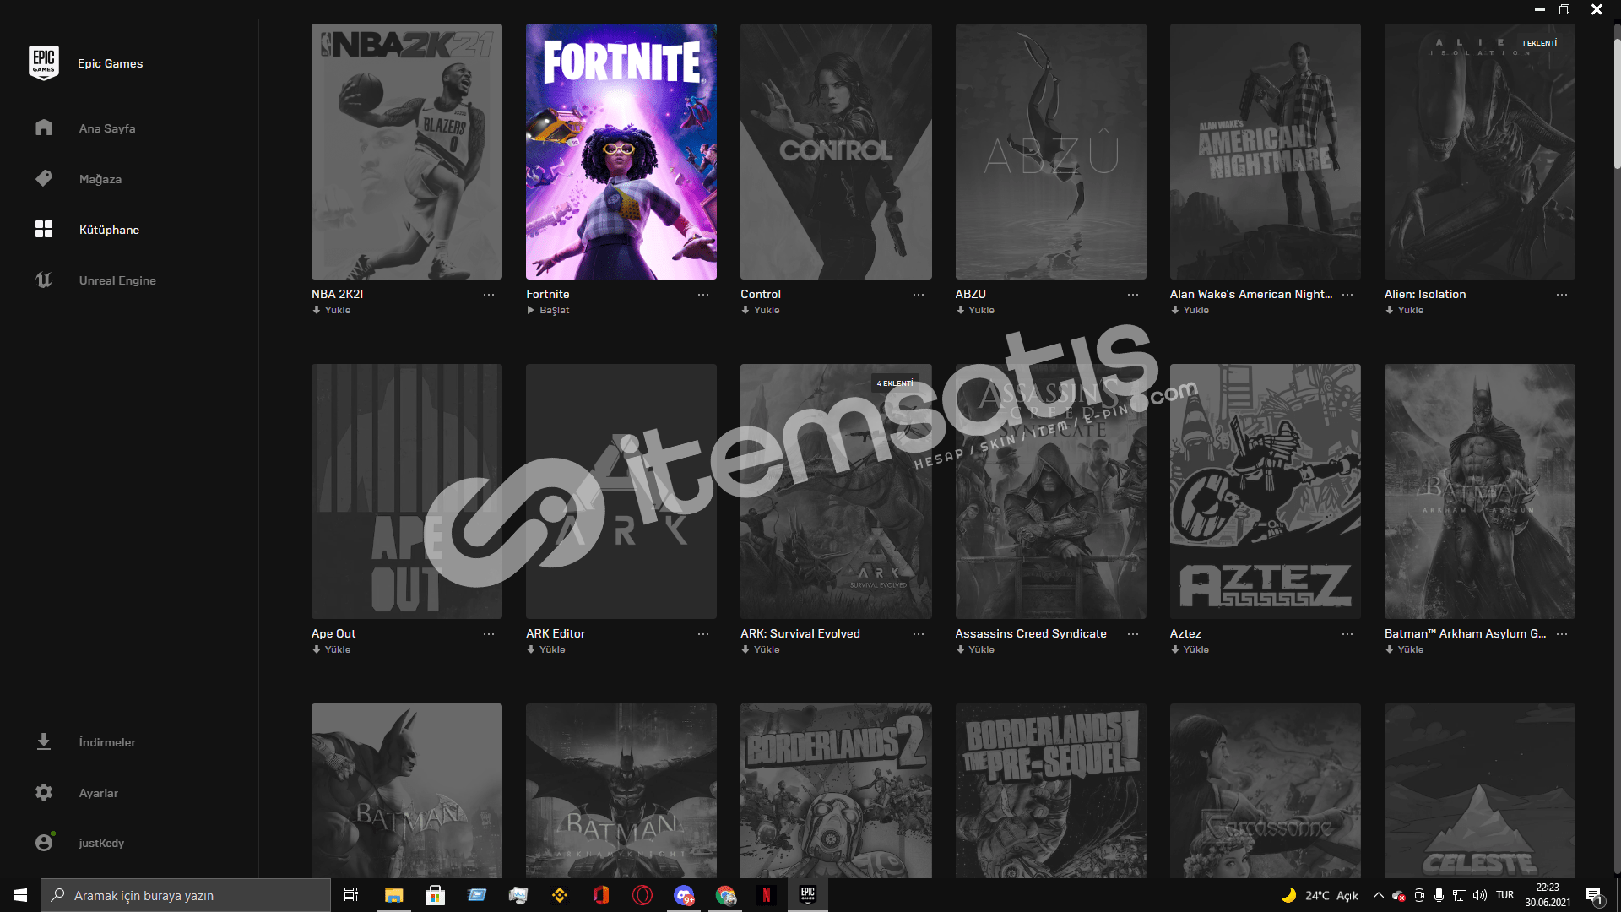The image size is (1621, 912).
Task: Install Ape Out with Yükle
Action: (331, 649)
